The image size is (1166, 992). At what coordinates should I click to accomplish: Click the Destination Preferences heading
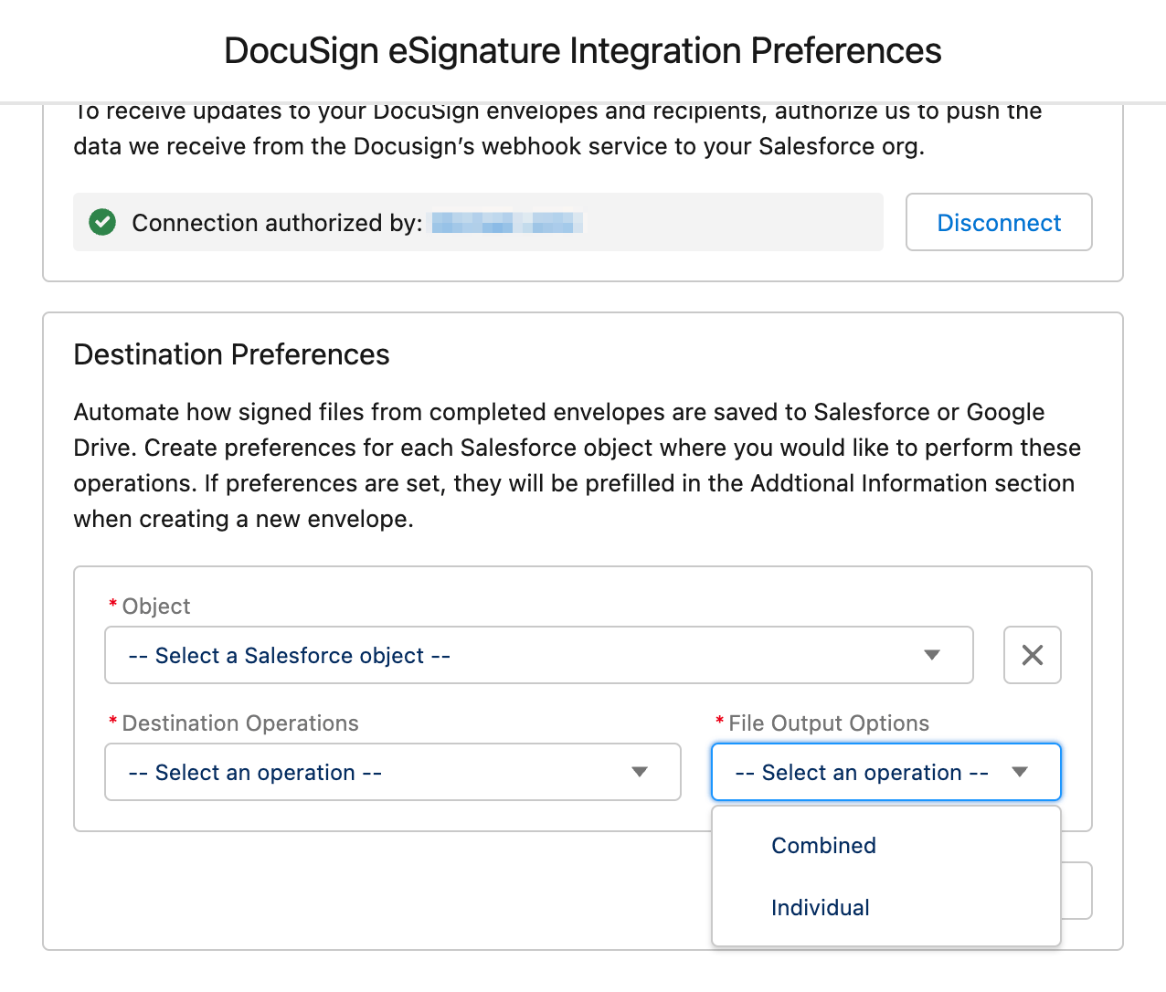[x=231, y=354]
